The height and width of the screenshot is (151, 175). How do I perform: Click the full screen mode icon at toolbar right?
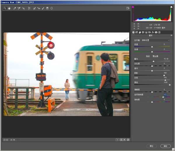tap(128, 8)
